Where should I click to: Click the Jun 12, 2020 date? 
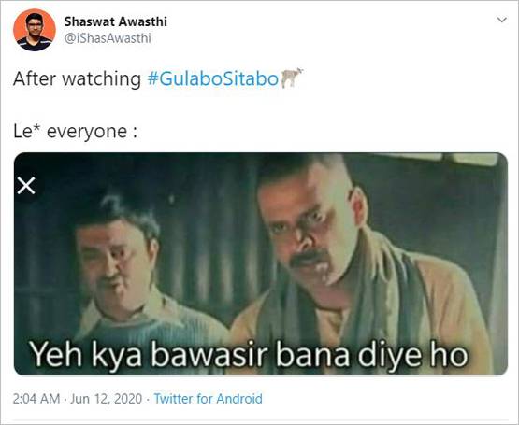(x=107, y=399)
